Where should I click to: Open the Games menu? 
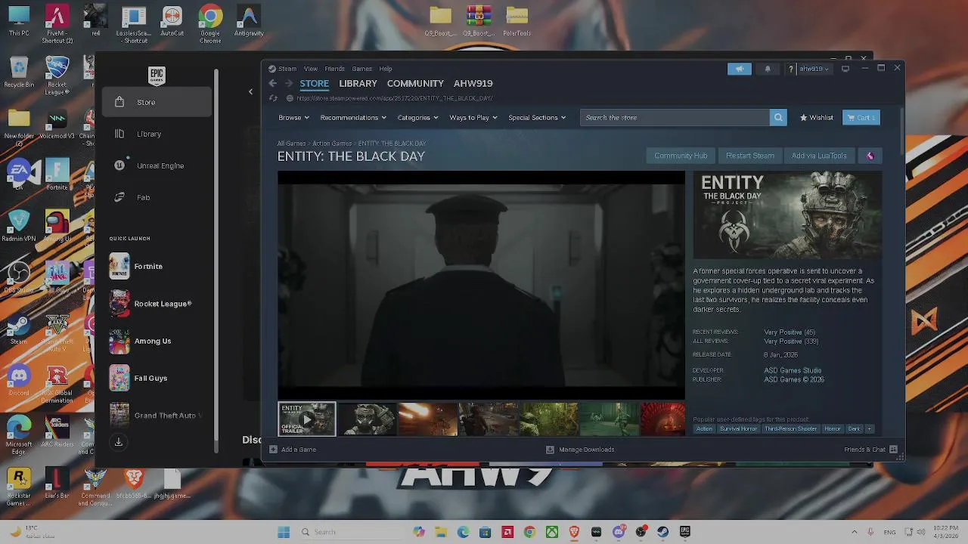(361, 69)
